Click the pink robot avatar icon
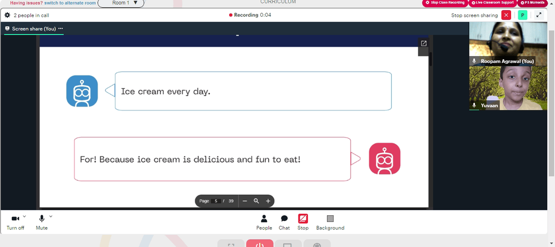Screen dimensions: 555x247 (385, 159)
